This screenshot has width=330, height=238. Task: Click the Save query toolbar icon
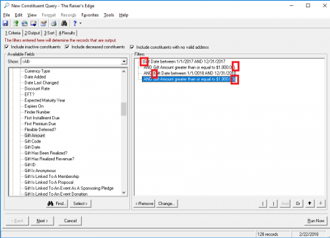pyautogui.click(x=5, y=23)
